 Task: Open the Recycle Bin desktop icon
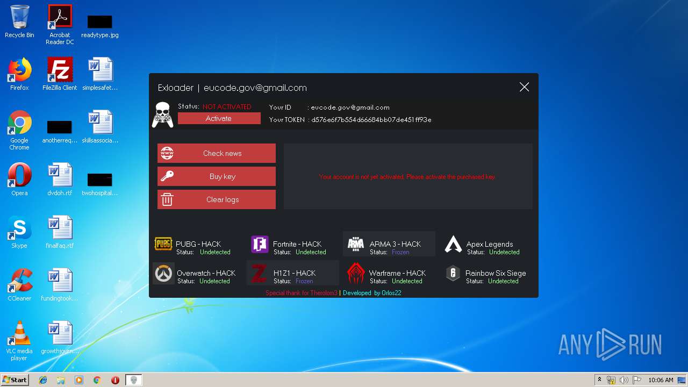point(19,21)
